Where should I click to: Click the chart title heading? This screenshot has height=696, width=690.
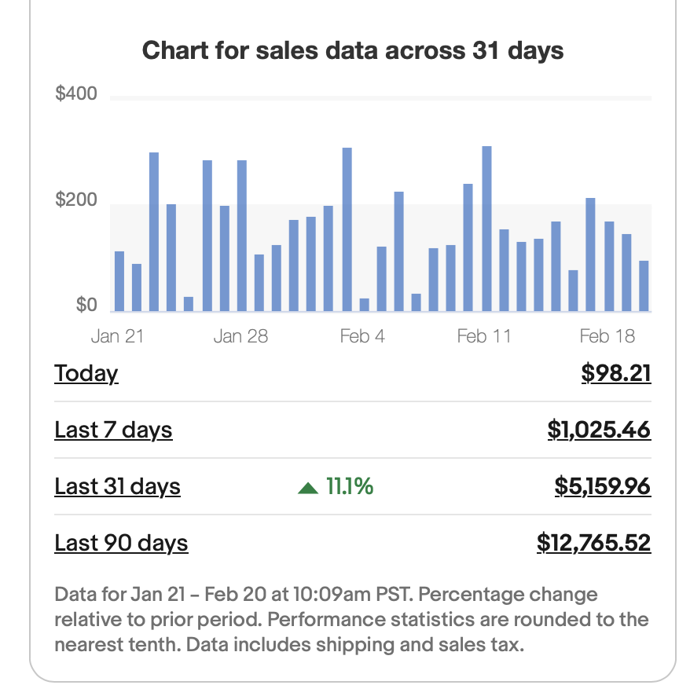click(x=353, y=51)
